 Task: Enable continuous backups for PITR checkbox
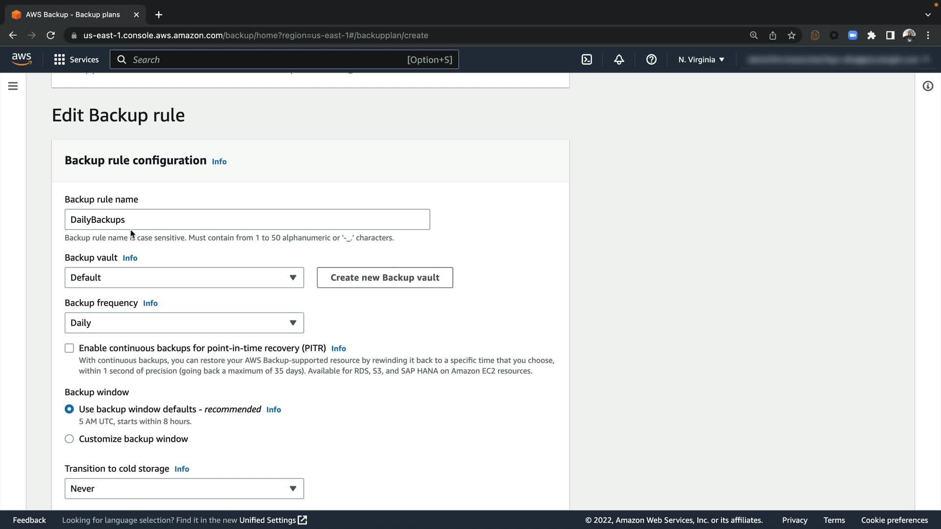[69, 348]
